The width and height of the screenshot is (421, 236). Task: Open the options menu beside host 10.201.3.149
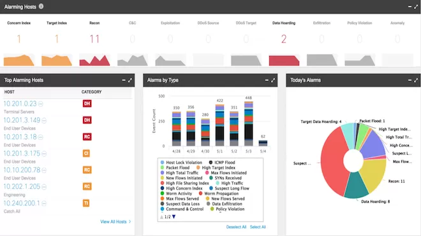pos(44,121)
